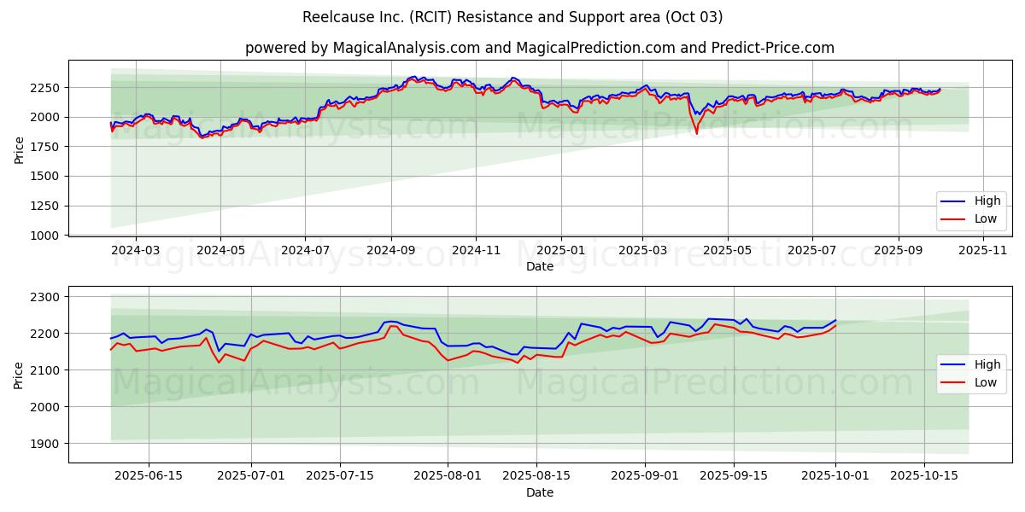This screenshot has height=512, width=1025.
Task: Click blue line swatch in top chart legend
Action: (954, 201)
